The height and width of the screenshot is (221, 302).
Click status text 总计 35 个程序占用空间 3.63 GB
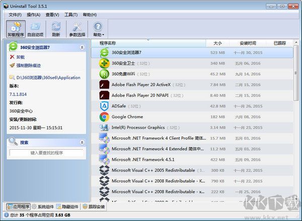(40, 215)
